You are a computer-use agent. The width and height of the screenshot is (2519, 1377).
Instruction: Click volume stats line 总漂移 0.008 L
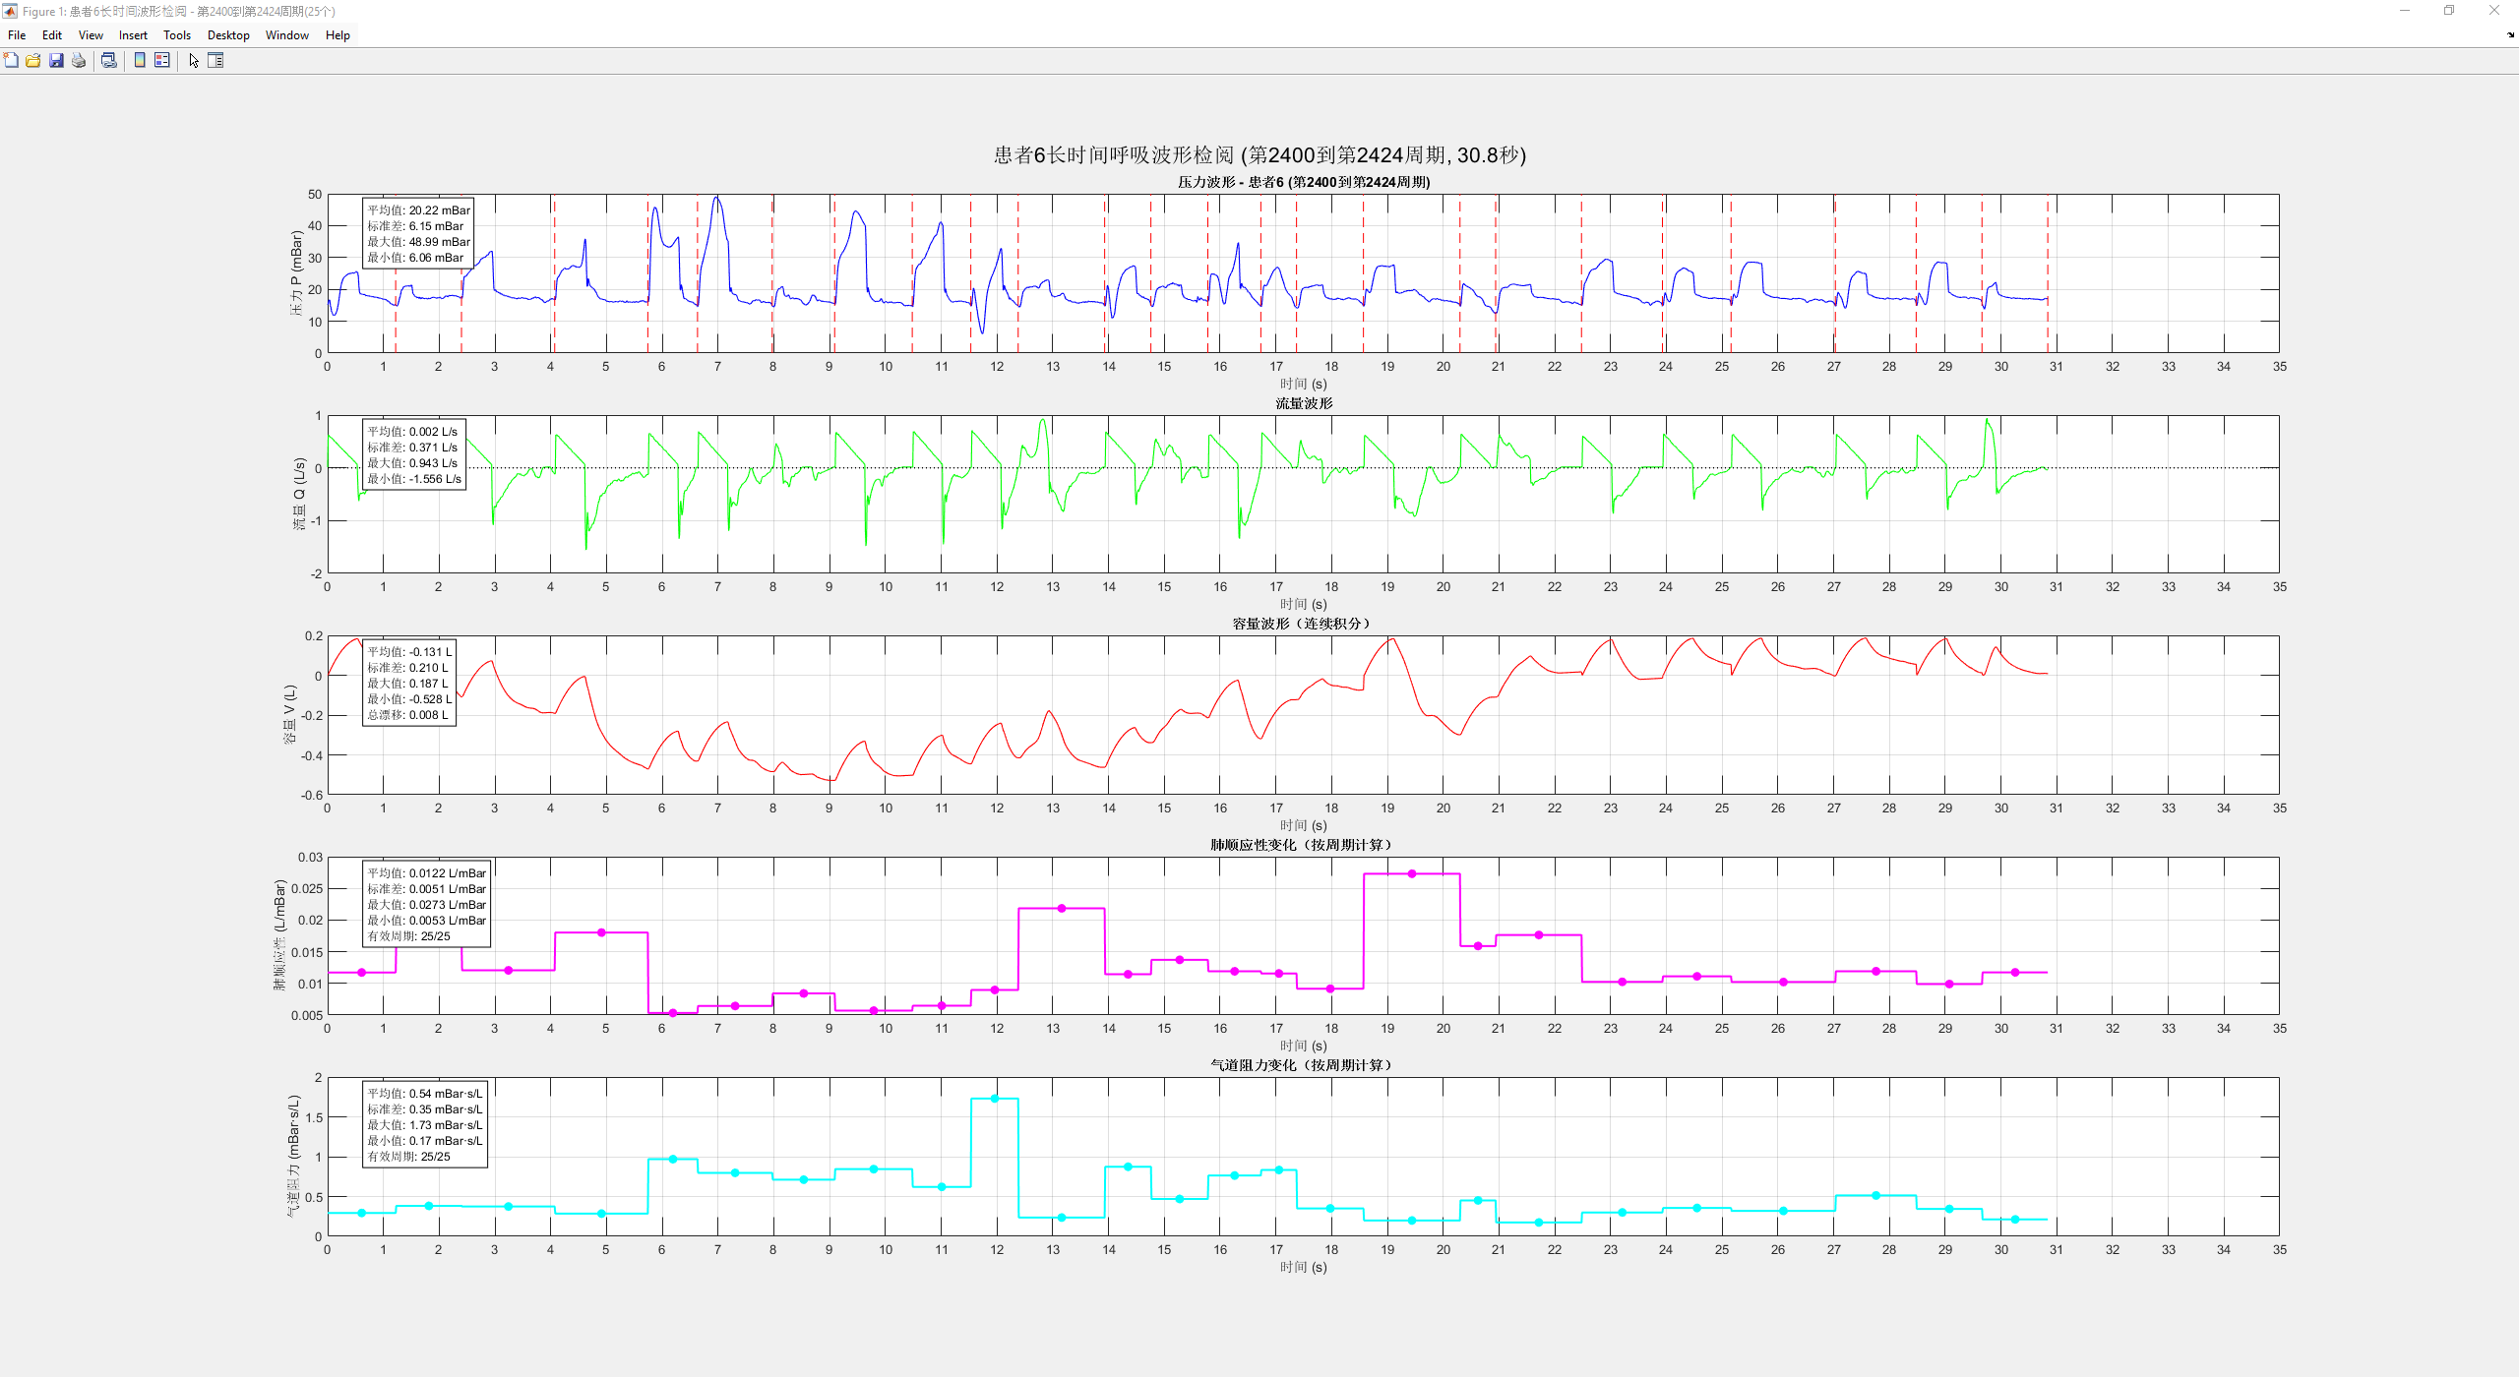(x=408, y=715)
